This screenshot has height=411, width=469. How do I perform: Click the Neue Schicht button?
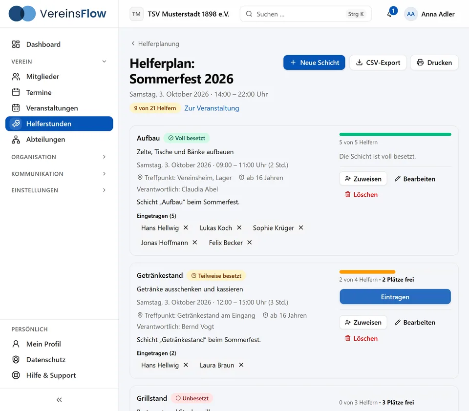(x=314, y=62)
